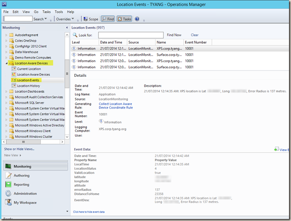Click the Scope toolbar icon
This screenshot has height=221, width=291.
[x=86, y=19]
